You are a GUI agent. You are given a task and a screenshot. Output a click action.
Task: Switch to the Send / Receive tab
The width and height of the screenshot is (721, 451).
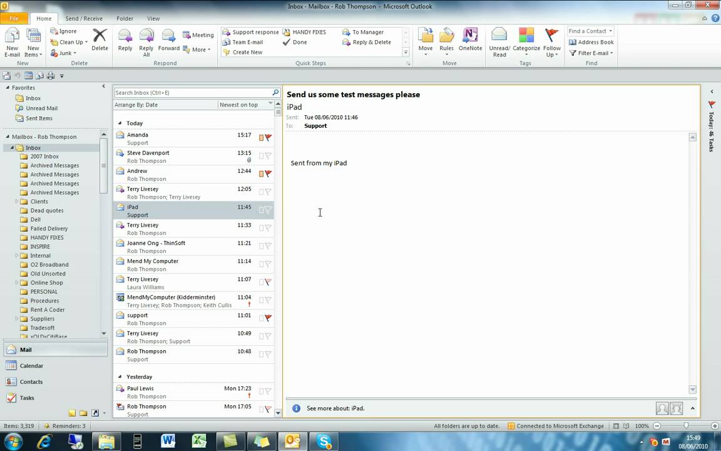click(x=84, y=18)
